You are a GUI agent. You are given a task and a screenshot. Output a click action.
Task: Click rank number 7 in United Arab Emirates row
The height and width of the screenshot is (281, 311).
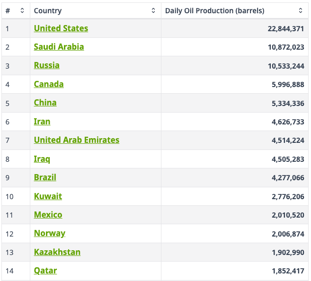point(8,140)
